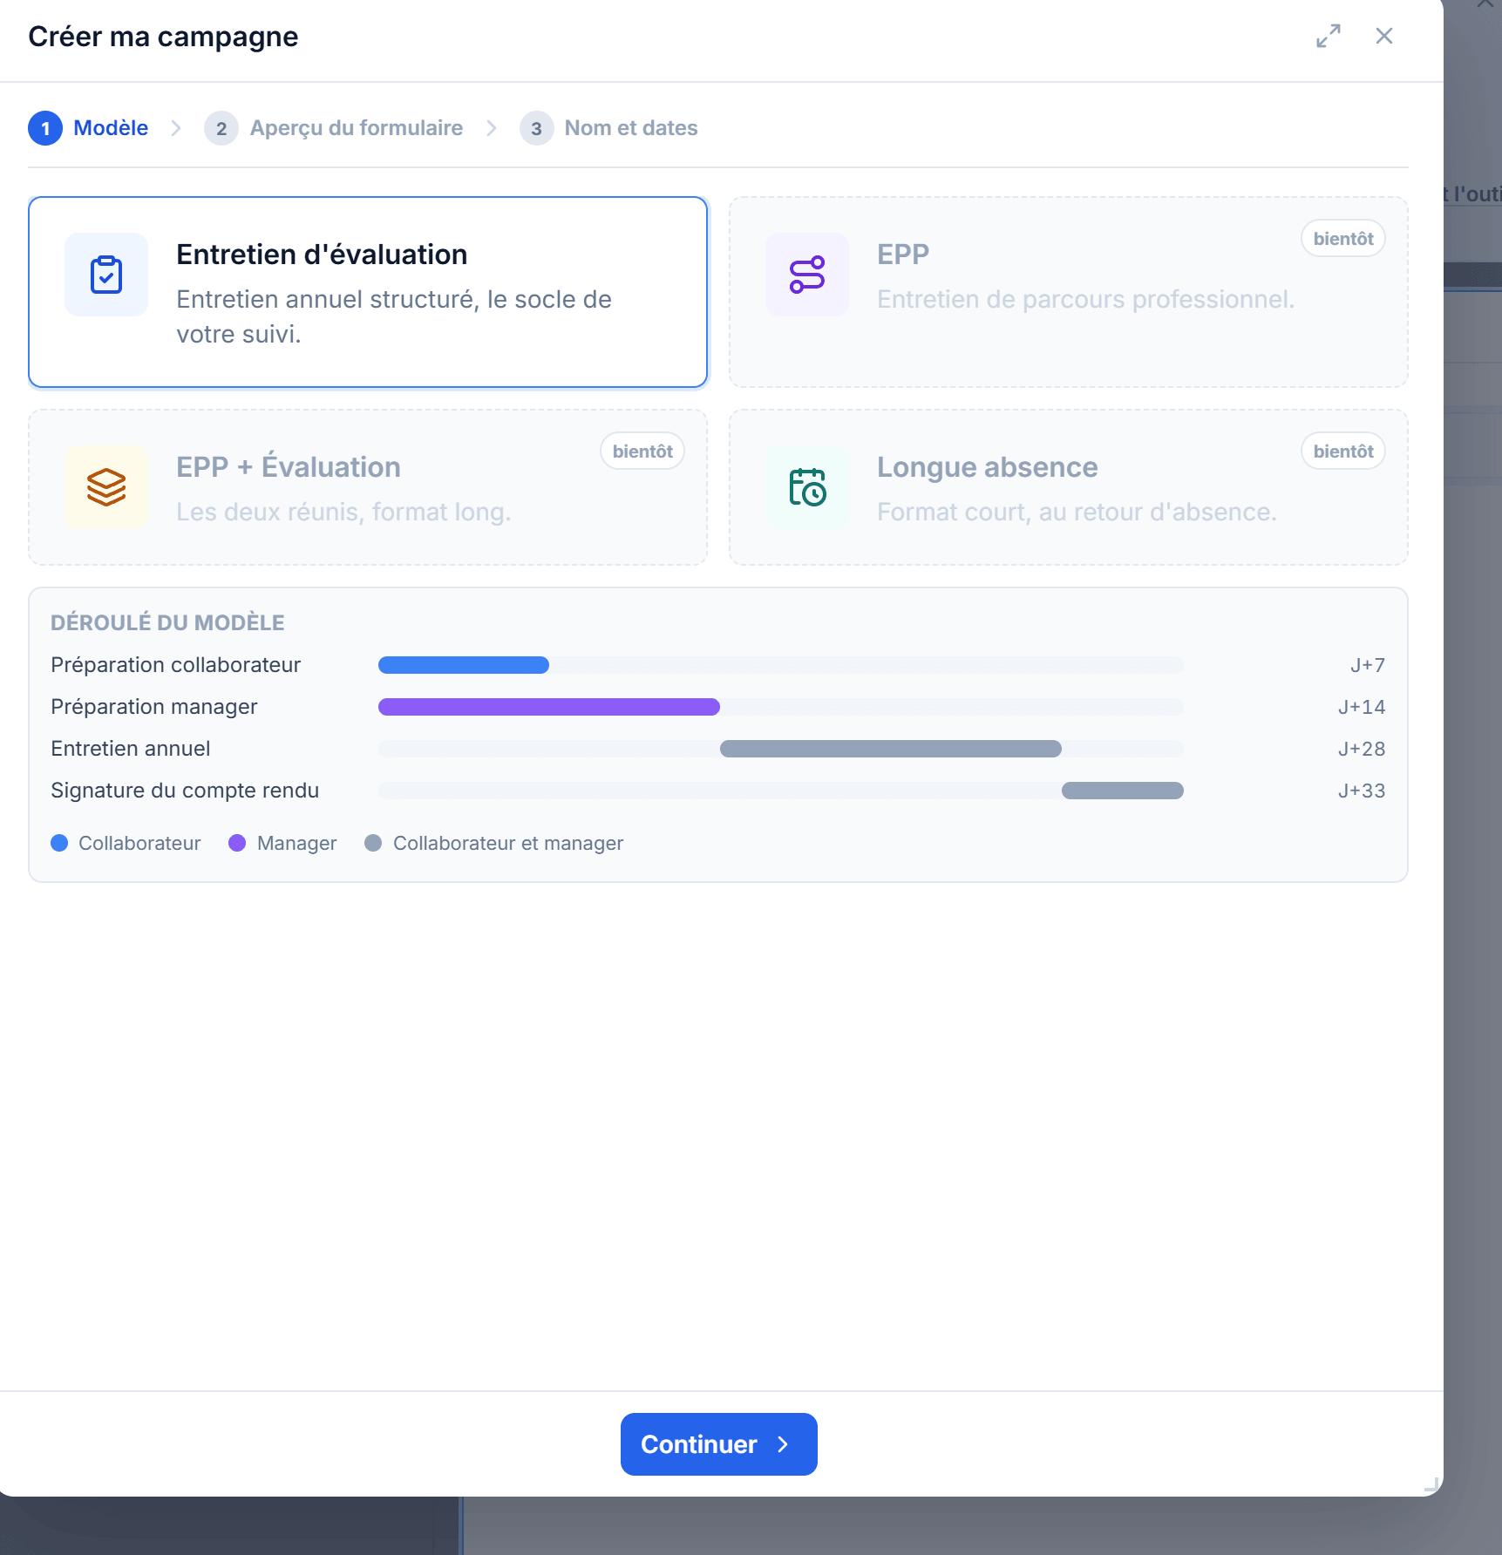
Task: Click the J+7 deadline label
Action: click(x=1368, y=665)
